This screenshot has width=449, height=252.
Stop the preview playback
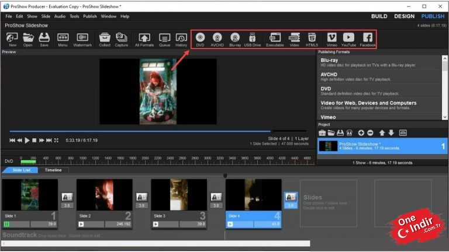[34, 140]
